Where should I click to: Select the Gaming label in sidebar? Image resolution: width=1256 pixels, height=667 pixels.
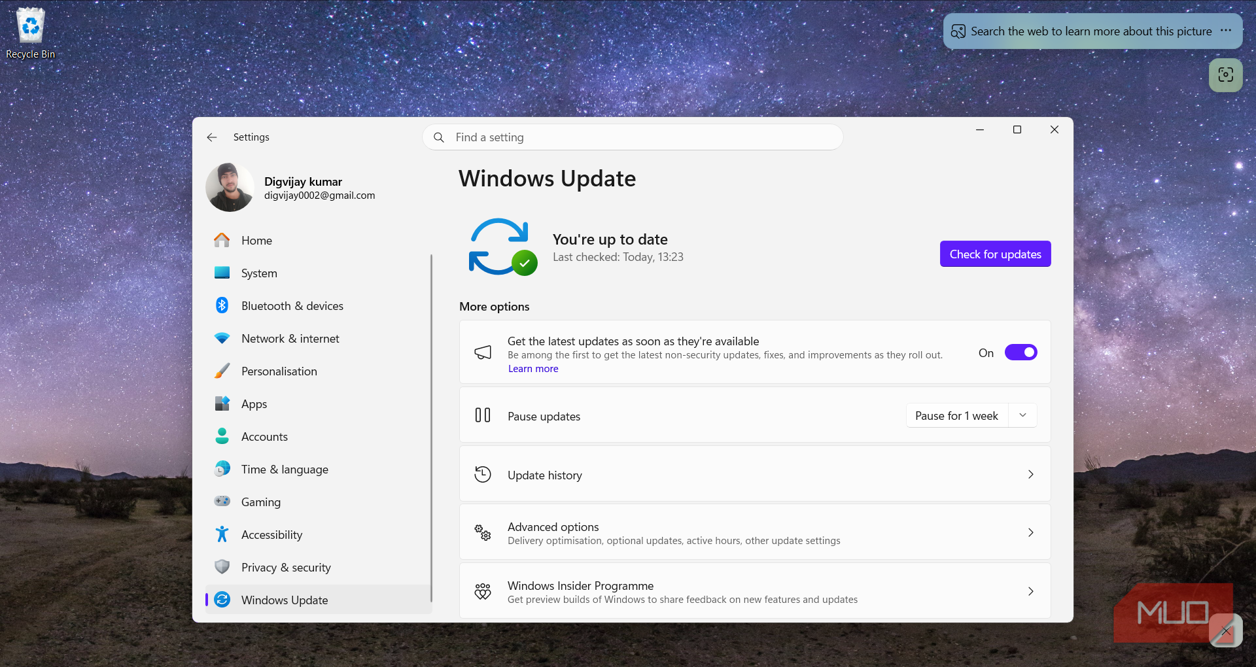point(260,502)
